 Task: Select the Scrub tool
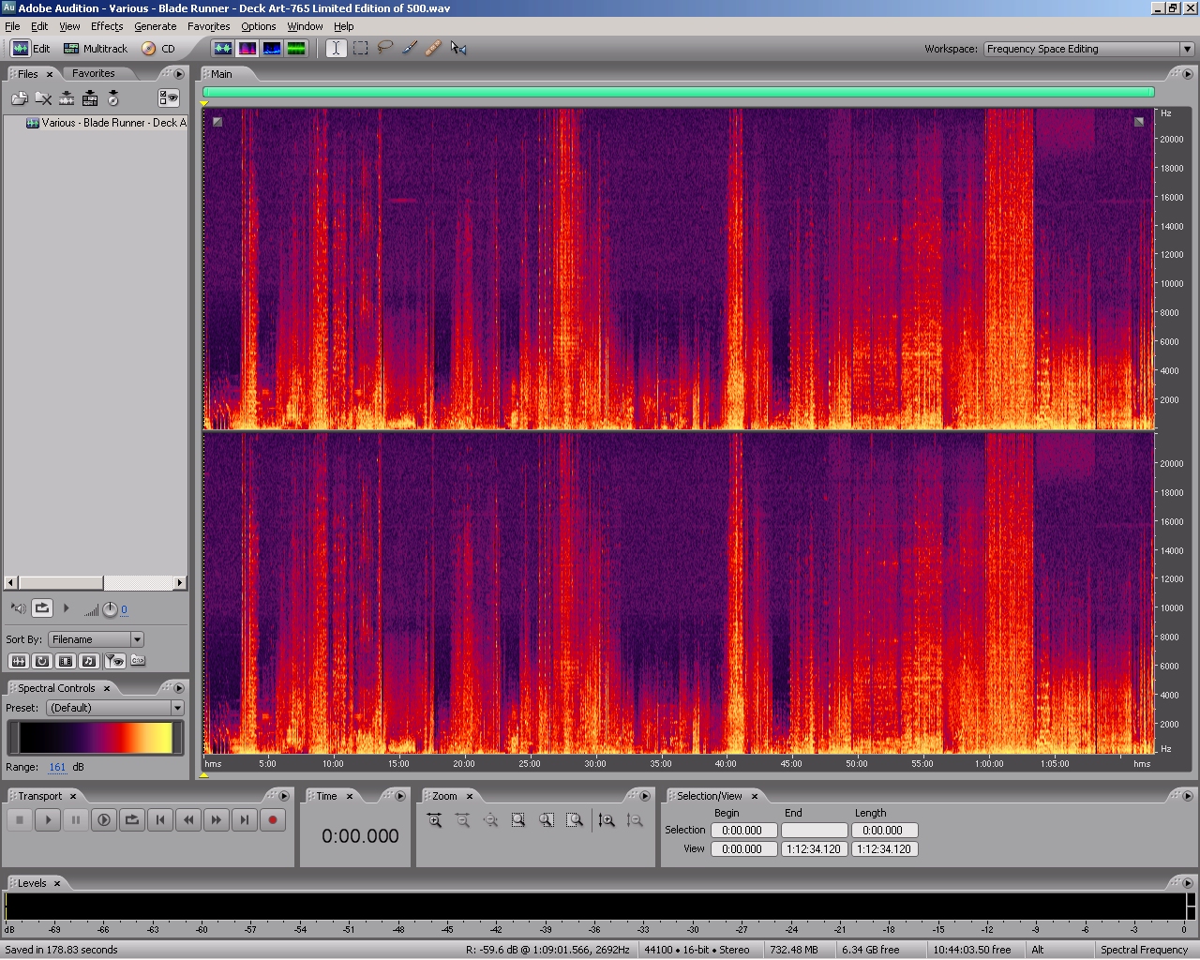tap(458, 49)
